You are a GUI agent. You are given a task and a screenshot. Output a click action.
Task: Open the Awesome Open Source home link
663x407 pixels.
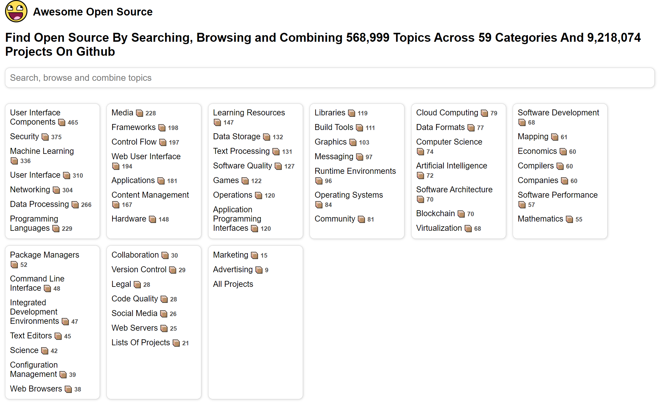(x=93, y=12)
